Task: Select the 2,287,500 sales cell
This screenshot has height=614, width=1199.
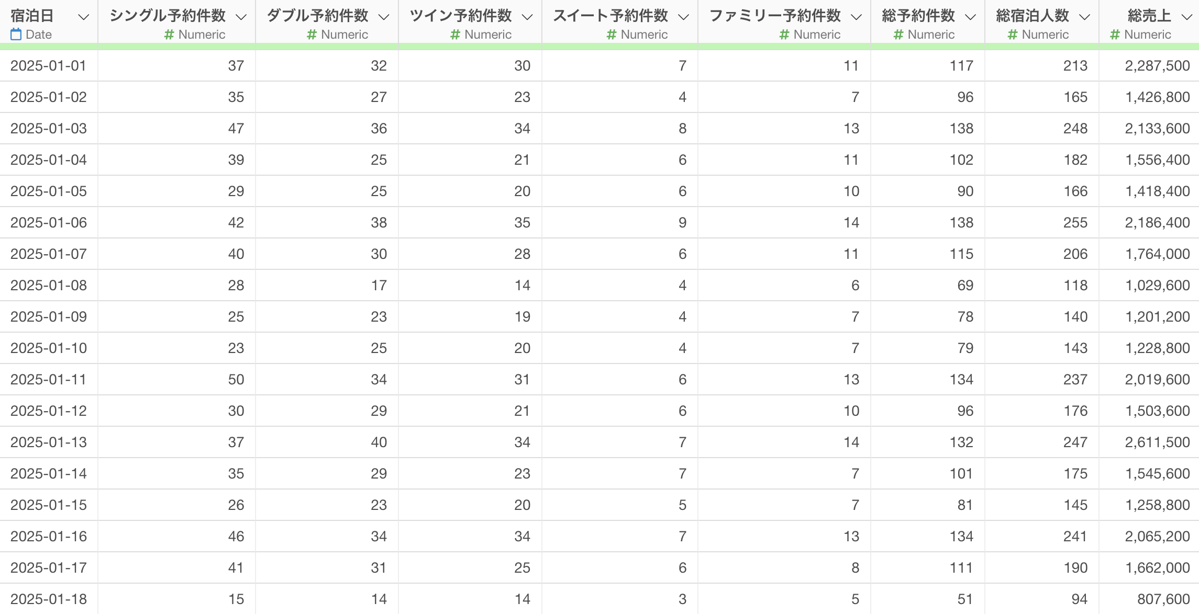Action: pyautogui.click(x=1149, y=65)
